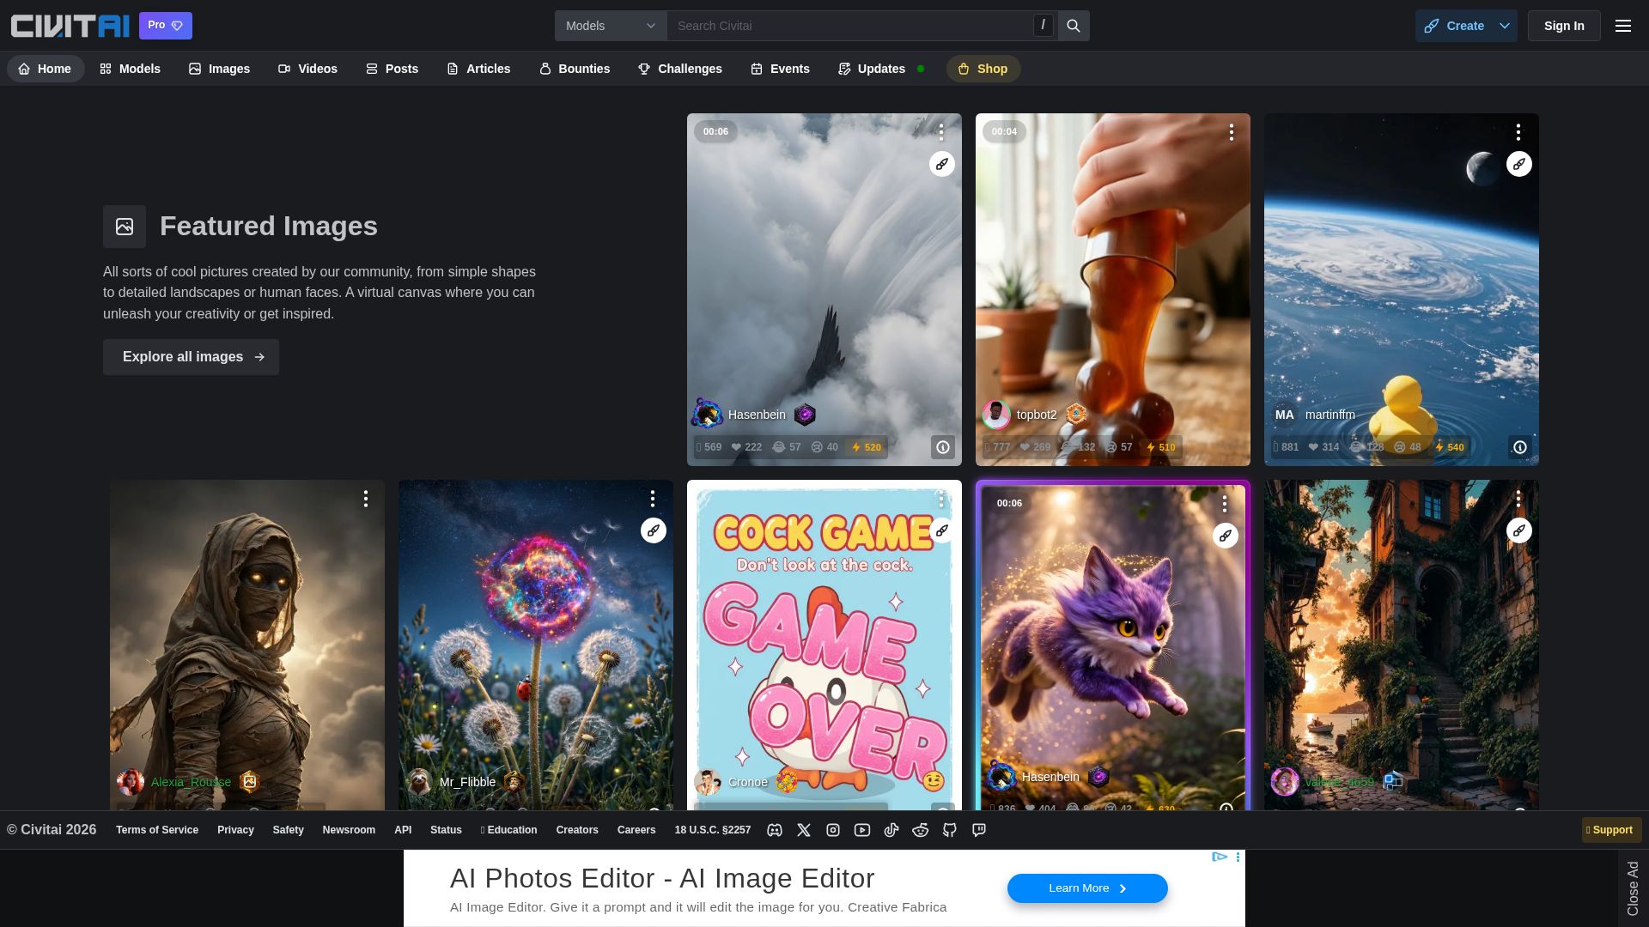Switch to the Bounties tab

[x=574, y=69]
